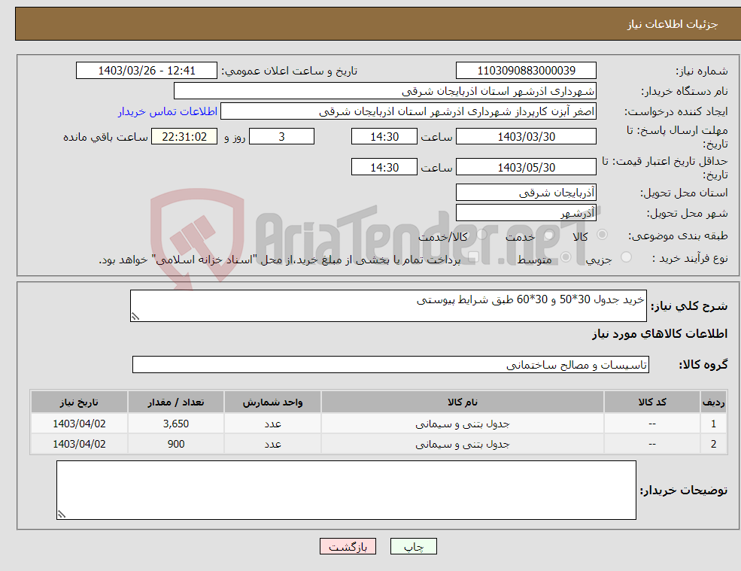Click the remaining time field 22:31:02
This screenshot has height=571, width=741.
(184, 137)
